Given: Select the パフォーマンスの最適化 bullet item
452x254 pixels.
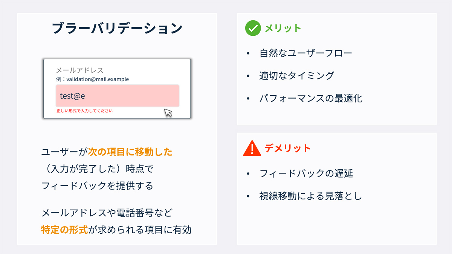Looking at the screenshot, I should (x=311, y=99).
